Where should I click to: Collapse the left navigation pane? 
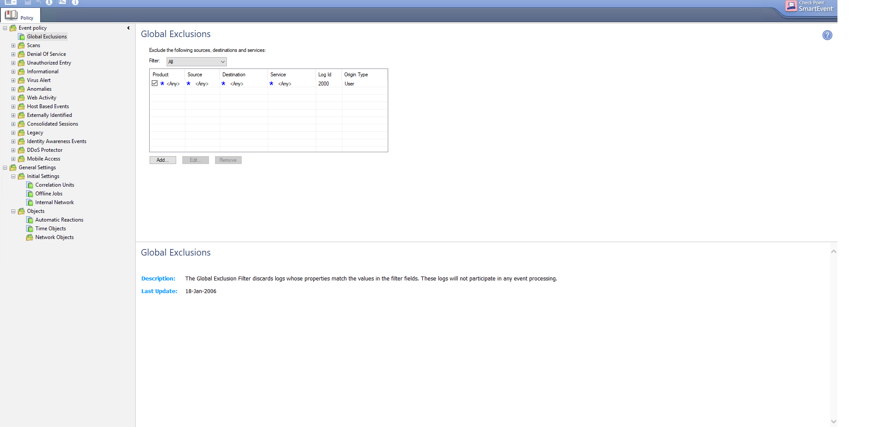point(129,27)
